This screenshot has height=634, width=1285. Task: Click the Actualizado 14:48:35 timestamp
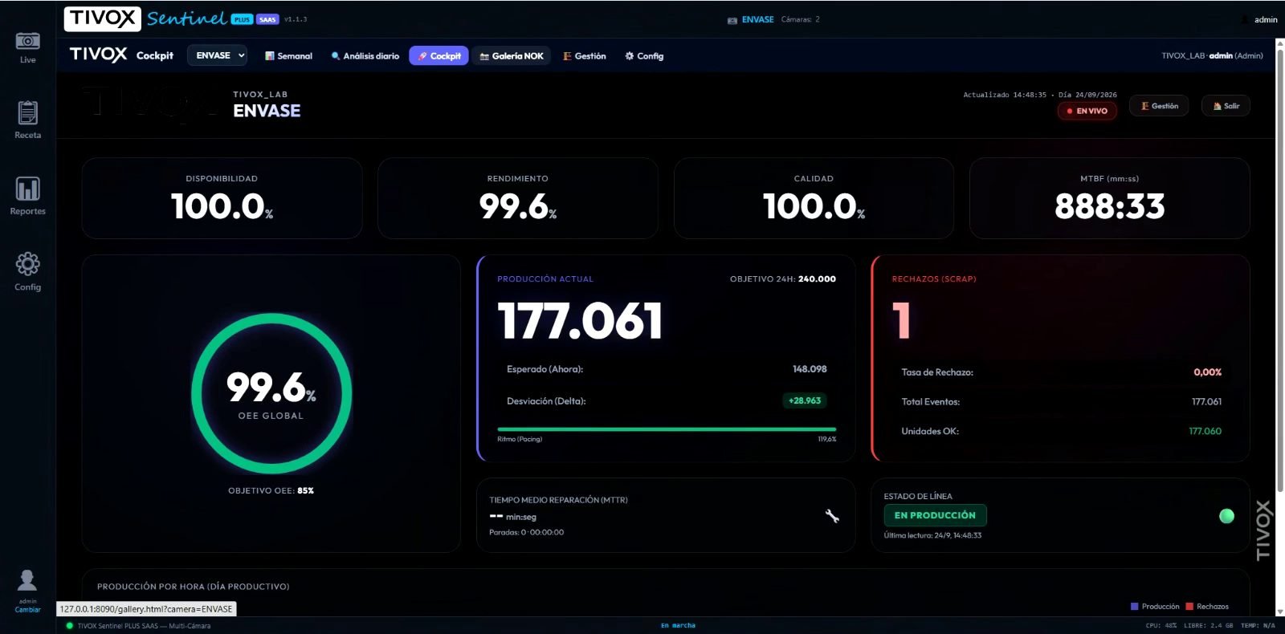click(1005, 95)
